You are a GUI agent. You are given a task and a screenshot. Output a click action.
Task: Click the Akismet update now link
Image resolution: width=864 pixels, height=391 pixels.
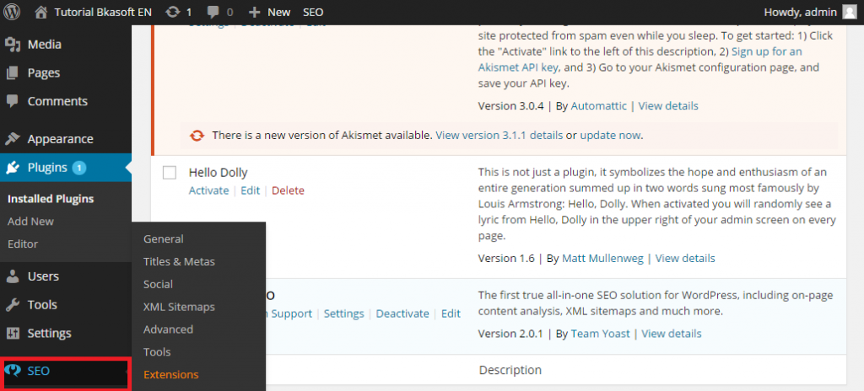[x=611, y=135]
